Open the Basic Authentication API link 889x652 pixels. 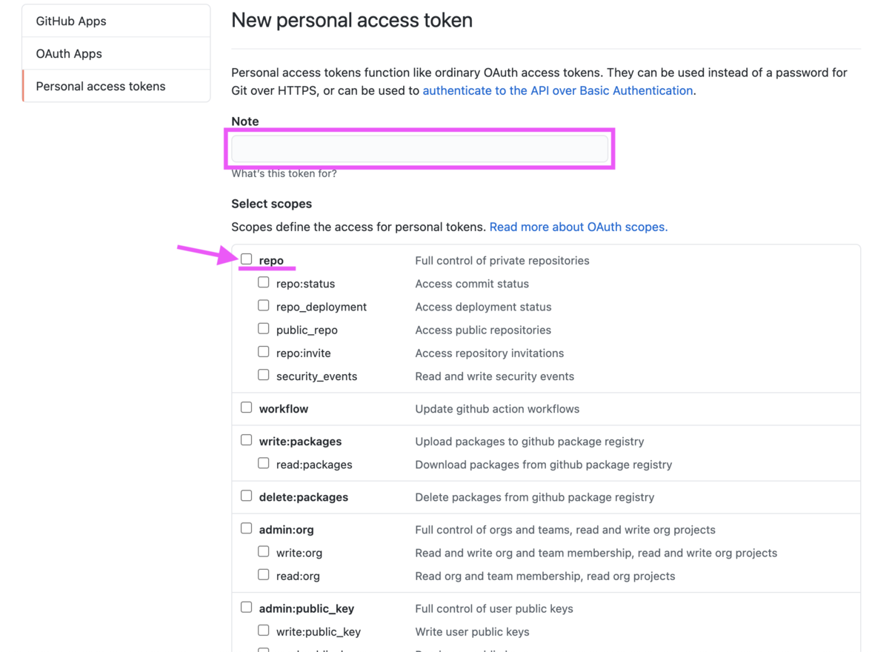(x=557, y=90)
